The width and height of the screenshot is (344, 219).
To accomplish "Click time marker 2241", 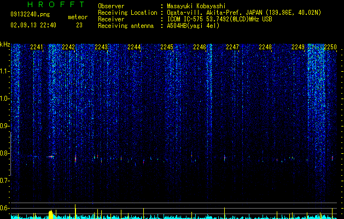I will pos(37,47).
